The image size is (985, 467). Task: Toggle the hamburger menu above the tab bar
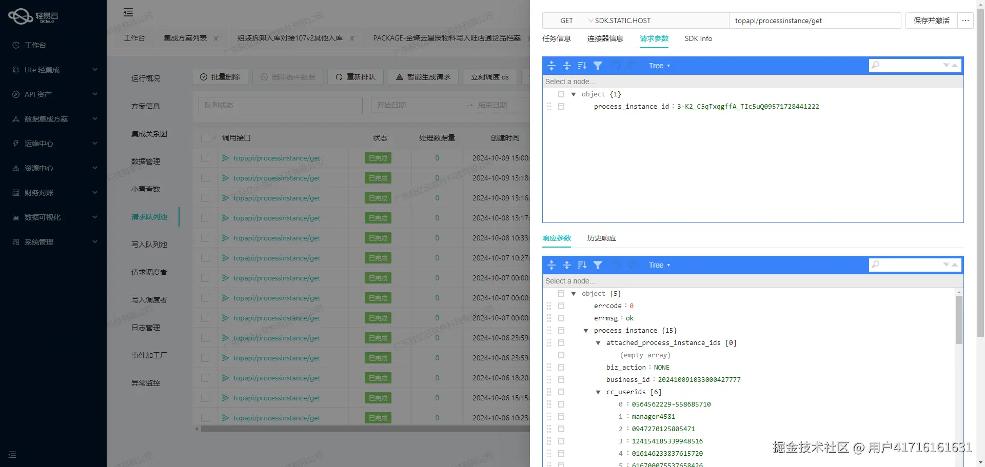coord(128,12)
